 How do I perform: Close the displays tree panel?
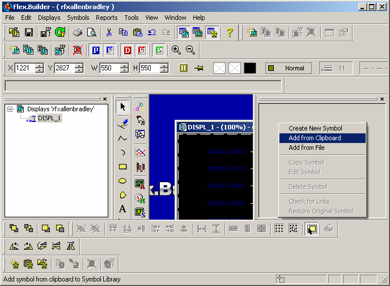(x=105, y=99)
